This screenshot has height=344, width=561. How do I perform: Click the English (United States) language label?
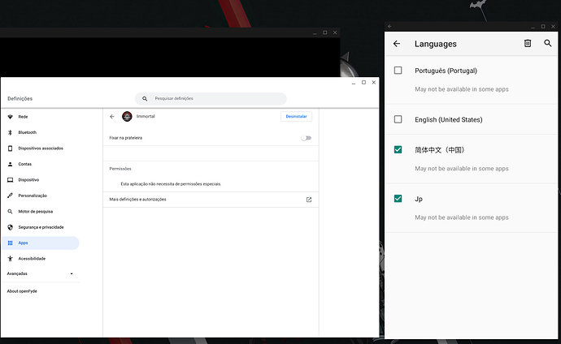(x=448, y=119)
